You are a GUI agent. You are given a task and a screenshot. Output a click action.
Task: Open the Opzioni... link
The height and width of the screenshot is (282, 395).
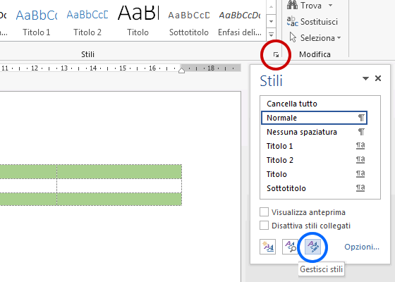362,247
